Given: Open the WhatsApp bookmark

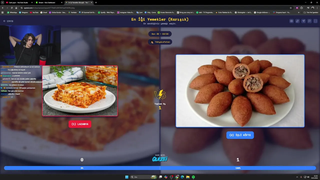Looking at the screenshot, I should [x=12, y=12].
